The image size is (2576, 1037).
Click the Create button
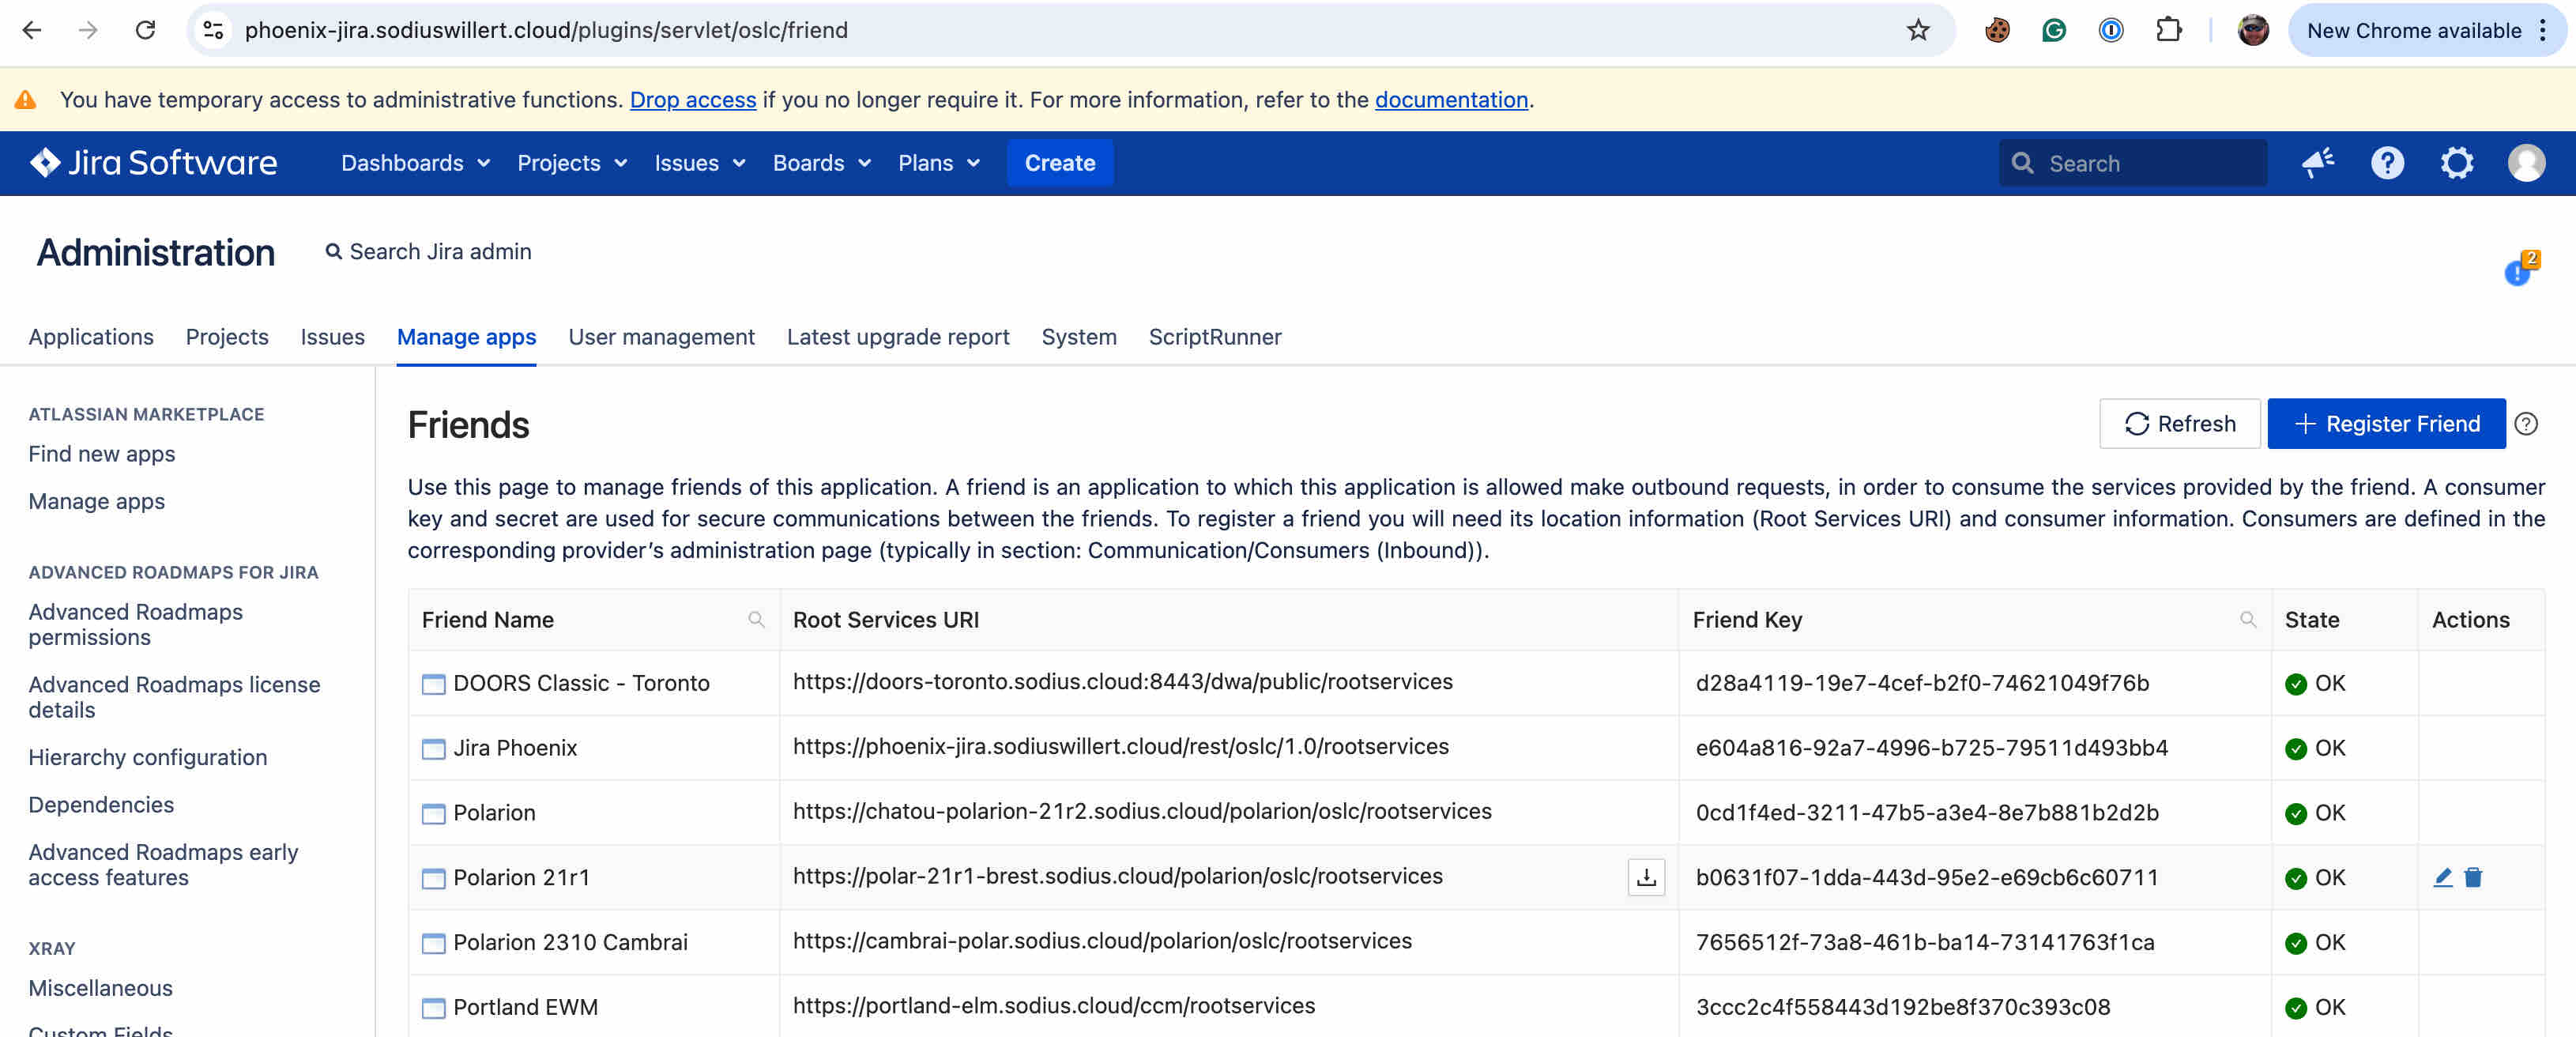(x=1059, y=163)
